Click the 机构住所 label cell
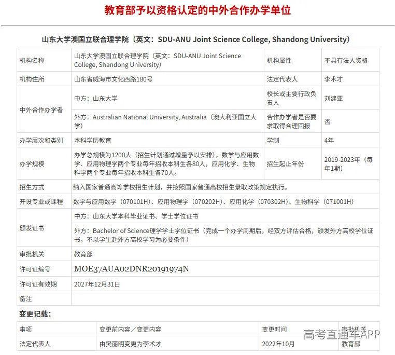This screenshot has height=355, width=395. [44, 79]
